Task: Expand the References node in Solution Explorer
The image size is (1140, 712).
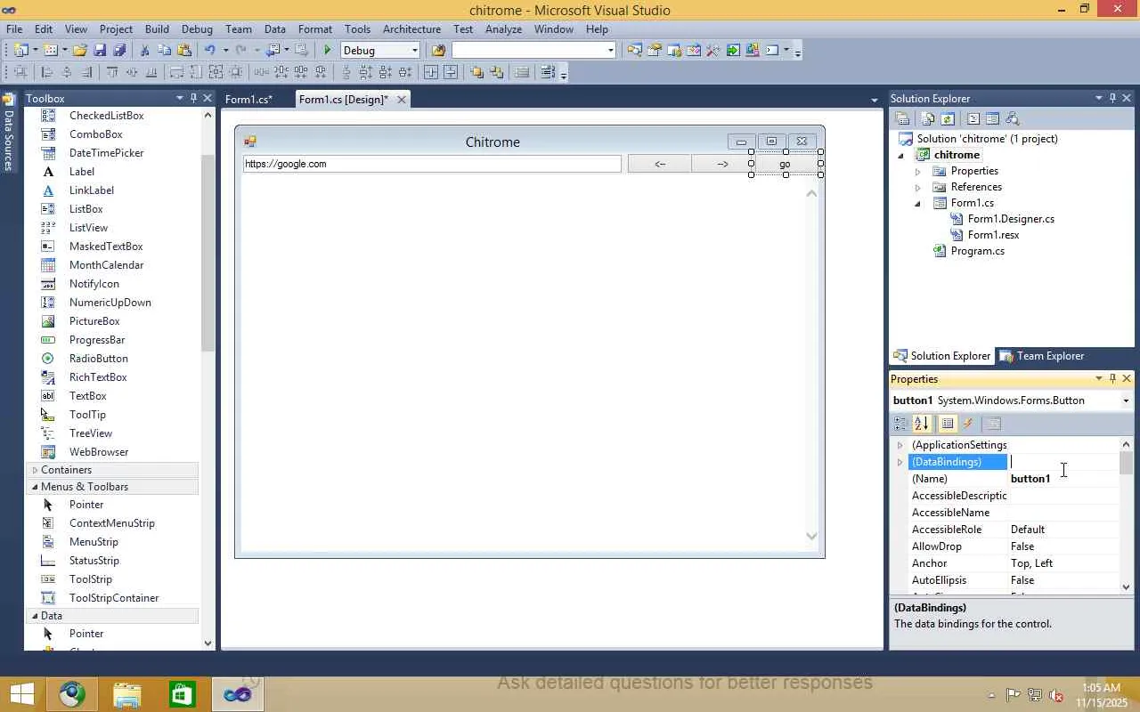Action: tap(918, 187)
